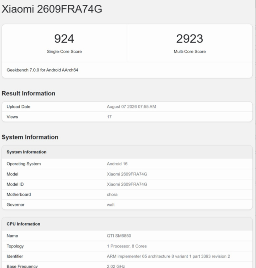Click the Upload Date label
Viewport: 256px width, 268px height.
(x=18, y=107)
